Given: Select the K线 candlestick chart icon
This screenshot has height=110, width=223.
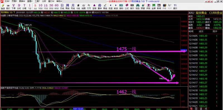Looking at the screenshot, I should (78, 6).
